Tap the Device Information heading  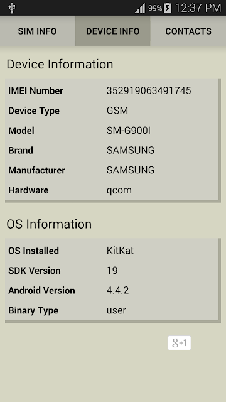tap(60, 64)
